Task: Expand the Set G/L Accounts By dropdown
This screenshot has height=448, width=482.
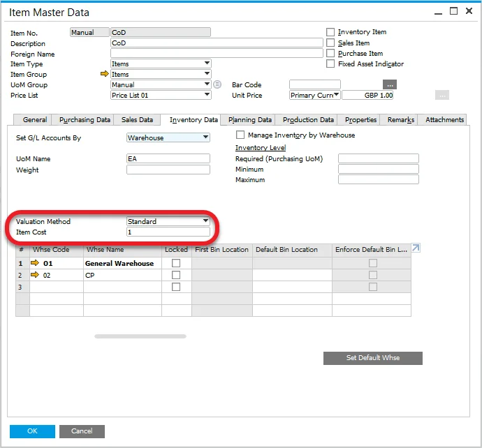Action: (205, 138)
